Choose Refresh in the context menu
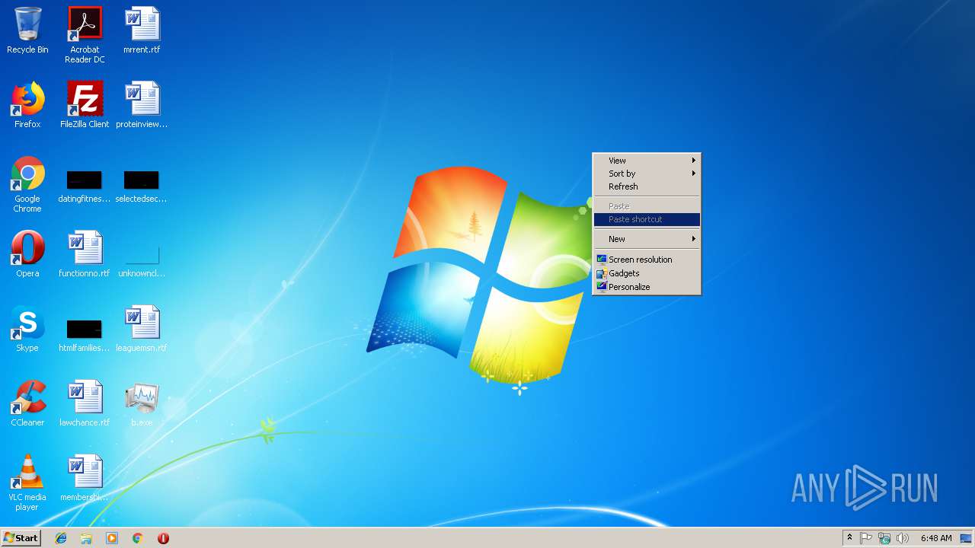 (x=647, y=186)
